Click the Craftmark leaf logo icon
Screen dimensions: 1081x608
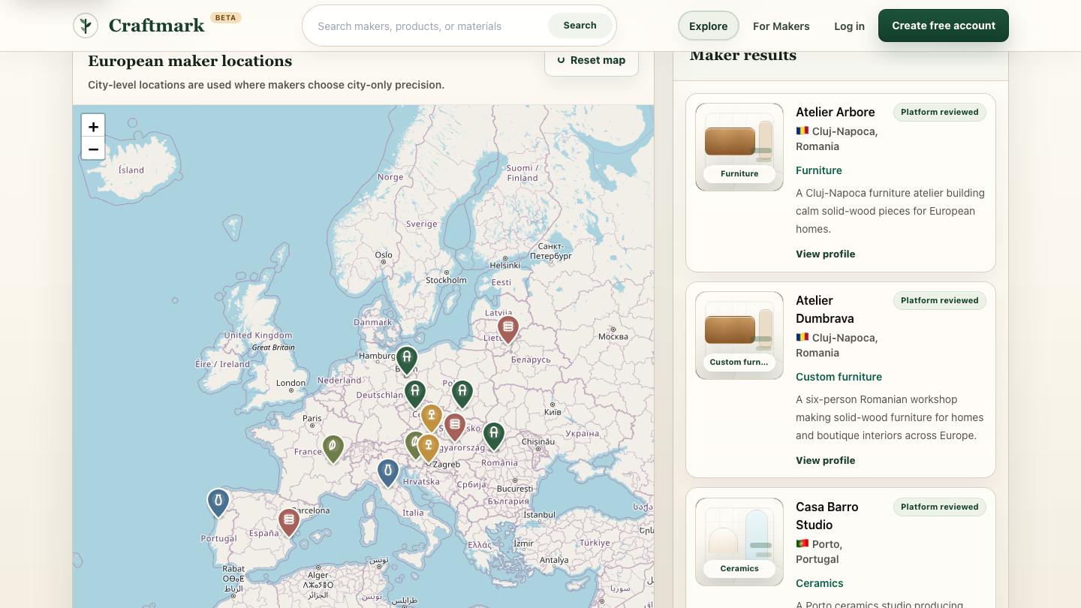click(x=86, y=26)
